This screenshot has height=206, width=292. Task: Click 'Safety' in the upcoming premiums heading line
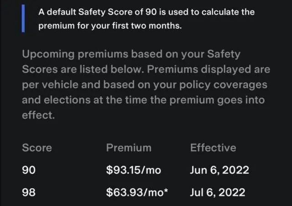[x=224, y=55]
